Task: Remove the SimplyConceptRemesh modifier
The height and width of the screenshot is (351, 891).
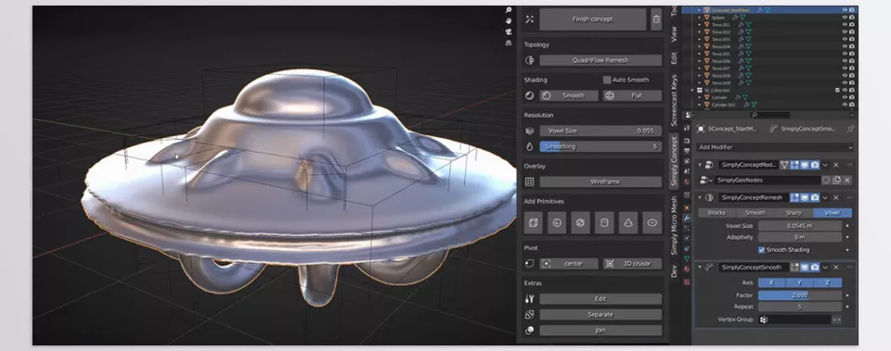Action: tap(836, 198)
